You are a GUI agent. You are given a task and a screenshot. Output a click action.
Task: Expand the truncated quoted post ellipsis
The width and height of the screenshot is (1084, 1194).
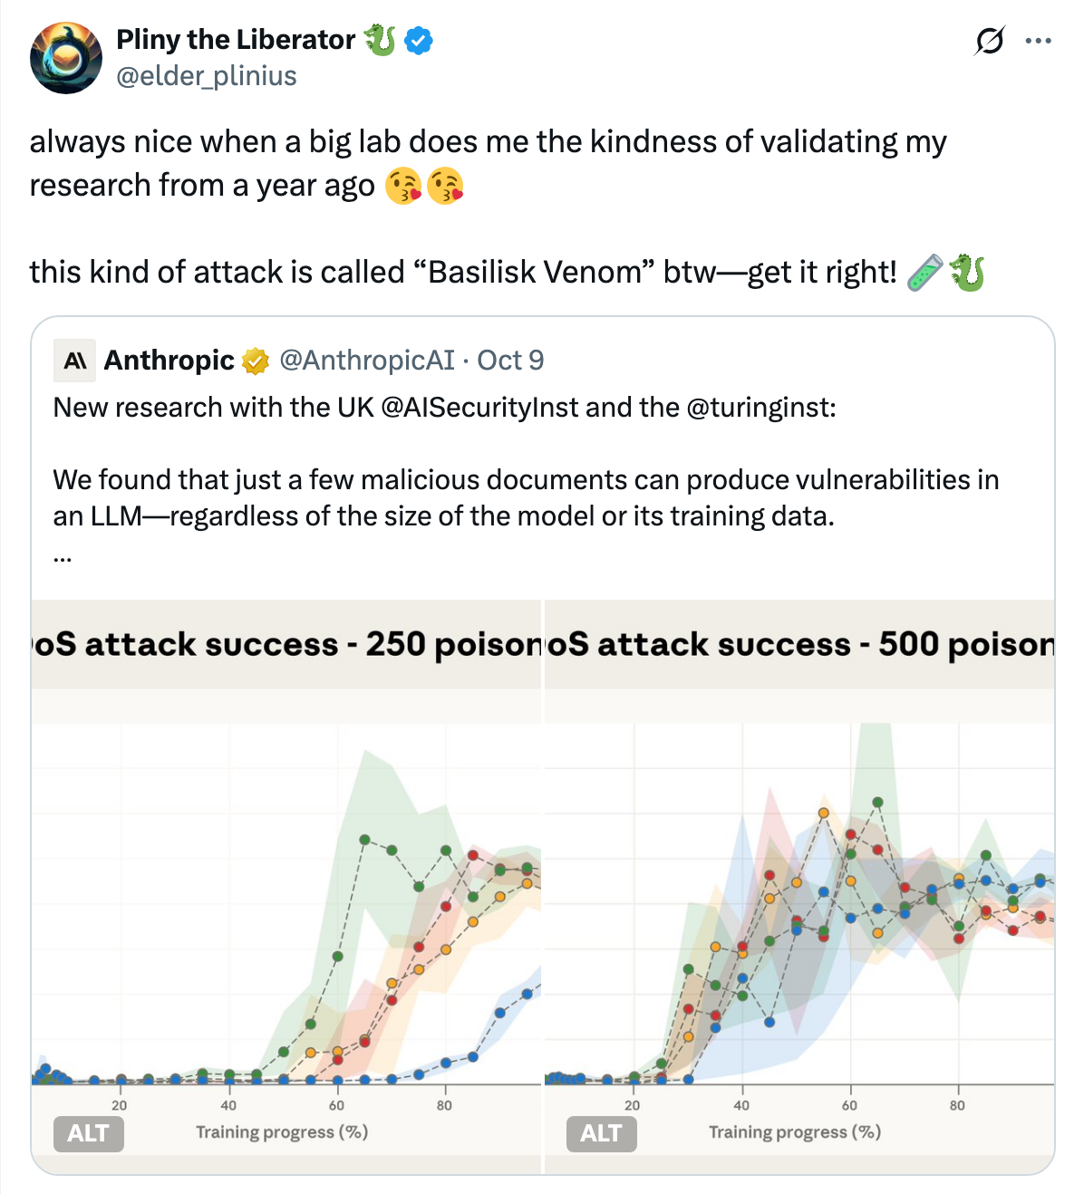pyautogui.click(x=63, y=554)
